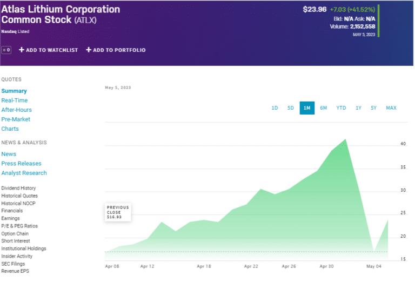Open the Dividend History page
This screenshot has height=289, width=415.
(18, 189)
